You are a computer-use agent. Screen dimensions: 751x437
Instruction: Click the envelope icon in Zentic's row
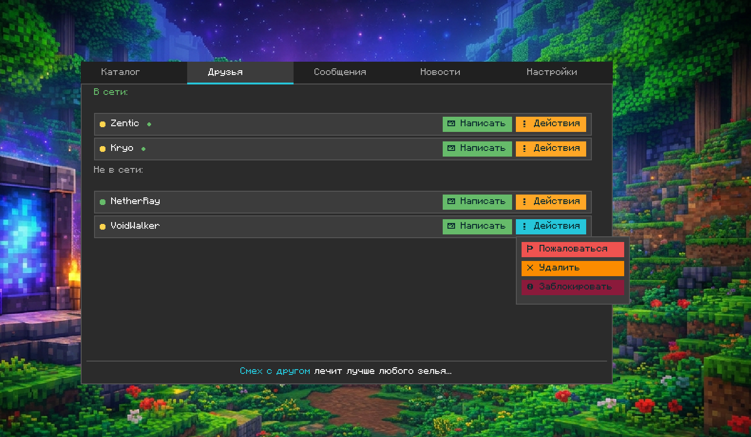pos(451,124)
